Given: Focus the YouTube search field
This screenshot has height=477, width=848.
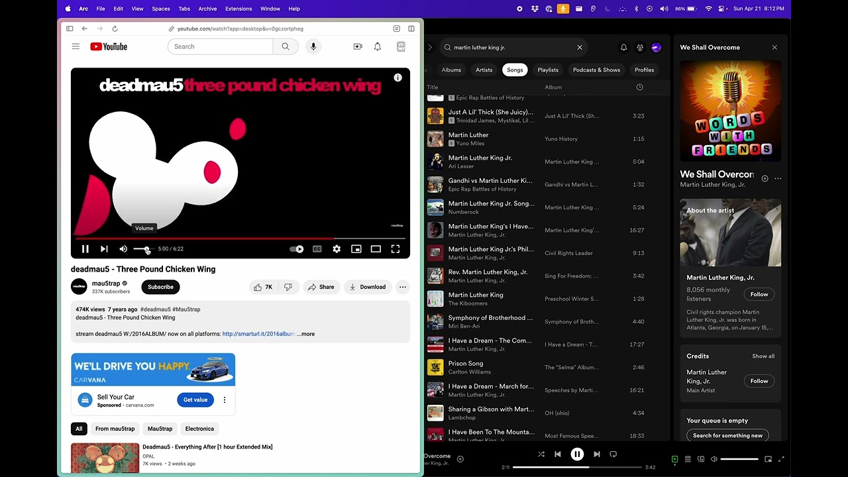Looking at the screenshot, I should point(221,46).
